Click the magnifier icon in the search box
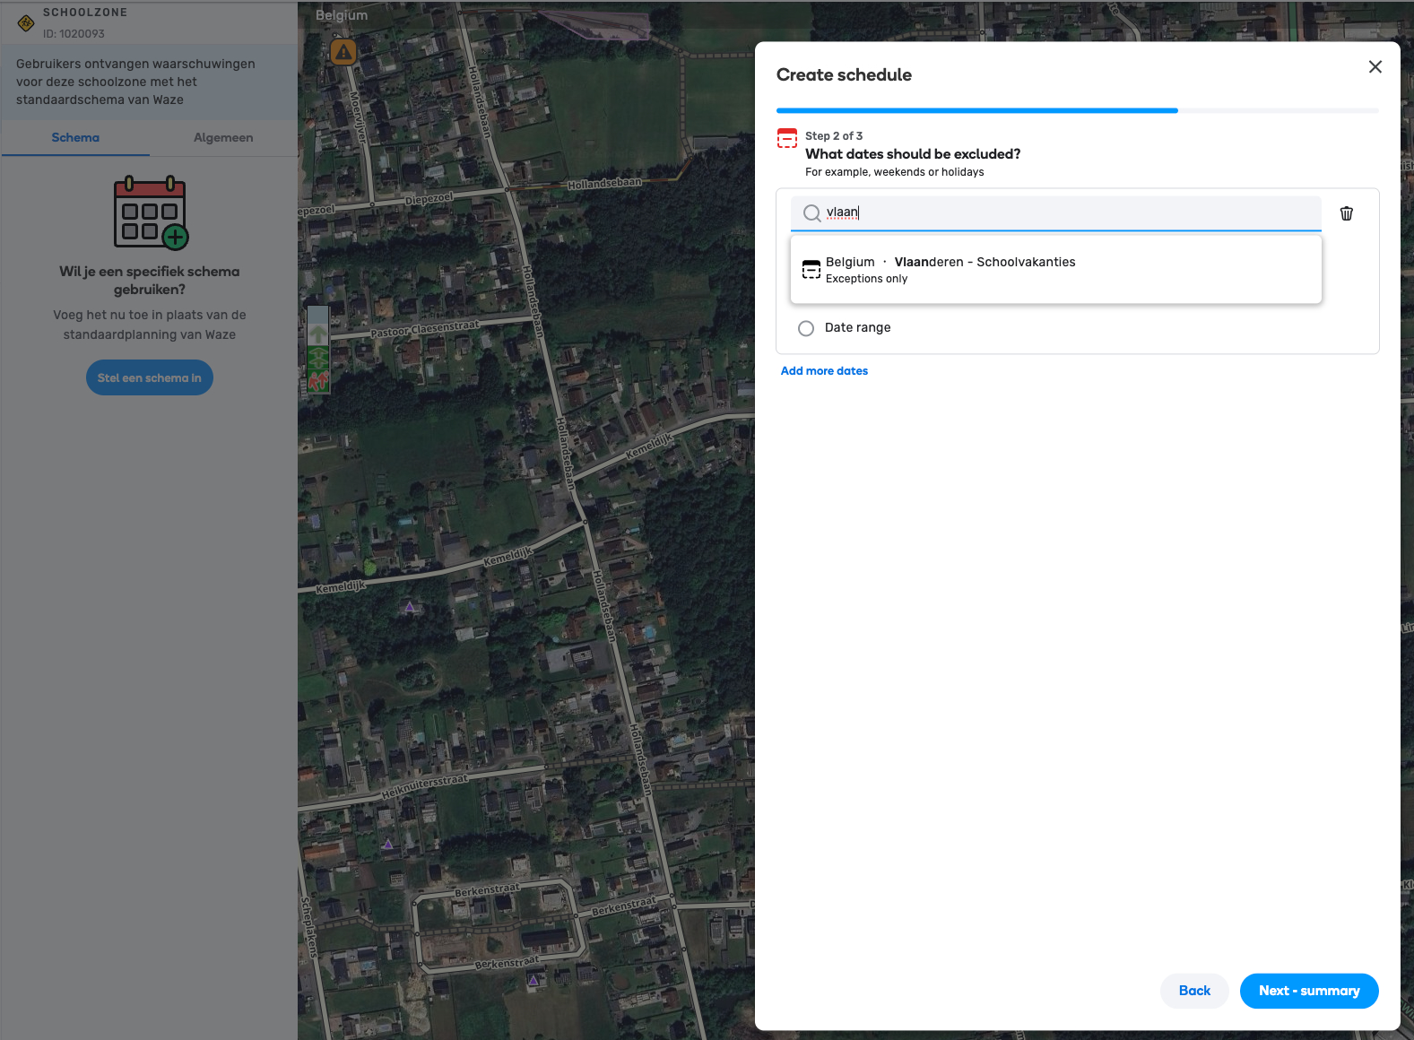This screenshot has width=1414, height=1040. [x=811, y=213]
